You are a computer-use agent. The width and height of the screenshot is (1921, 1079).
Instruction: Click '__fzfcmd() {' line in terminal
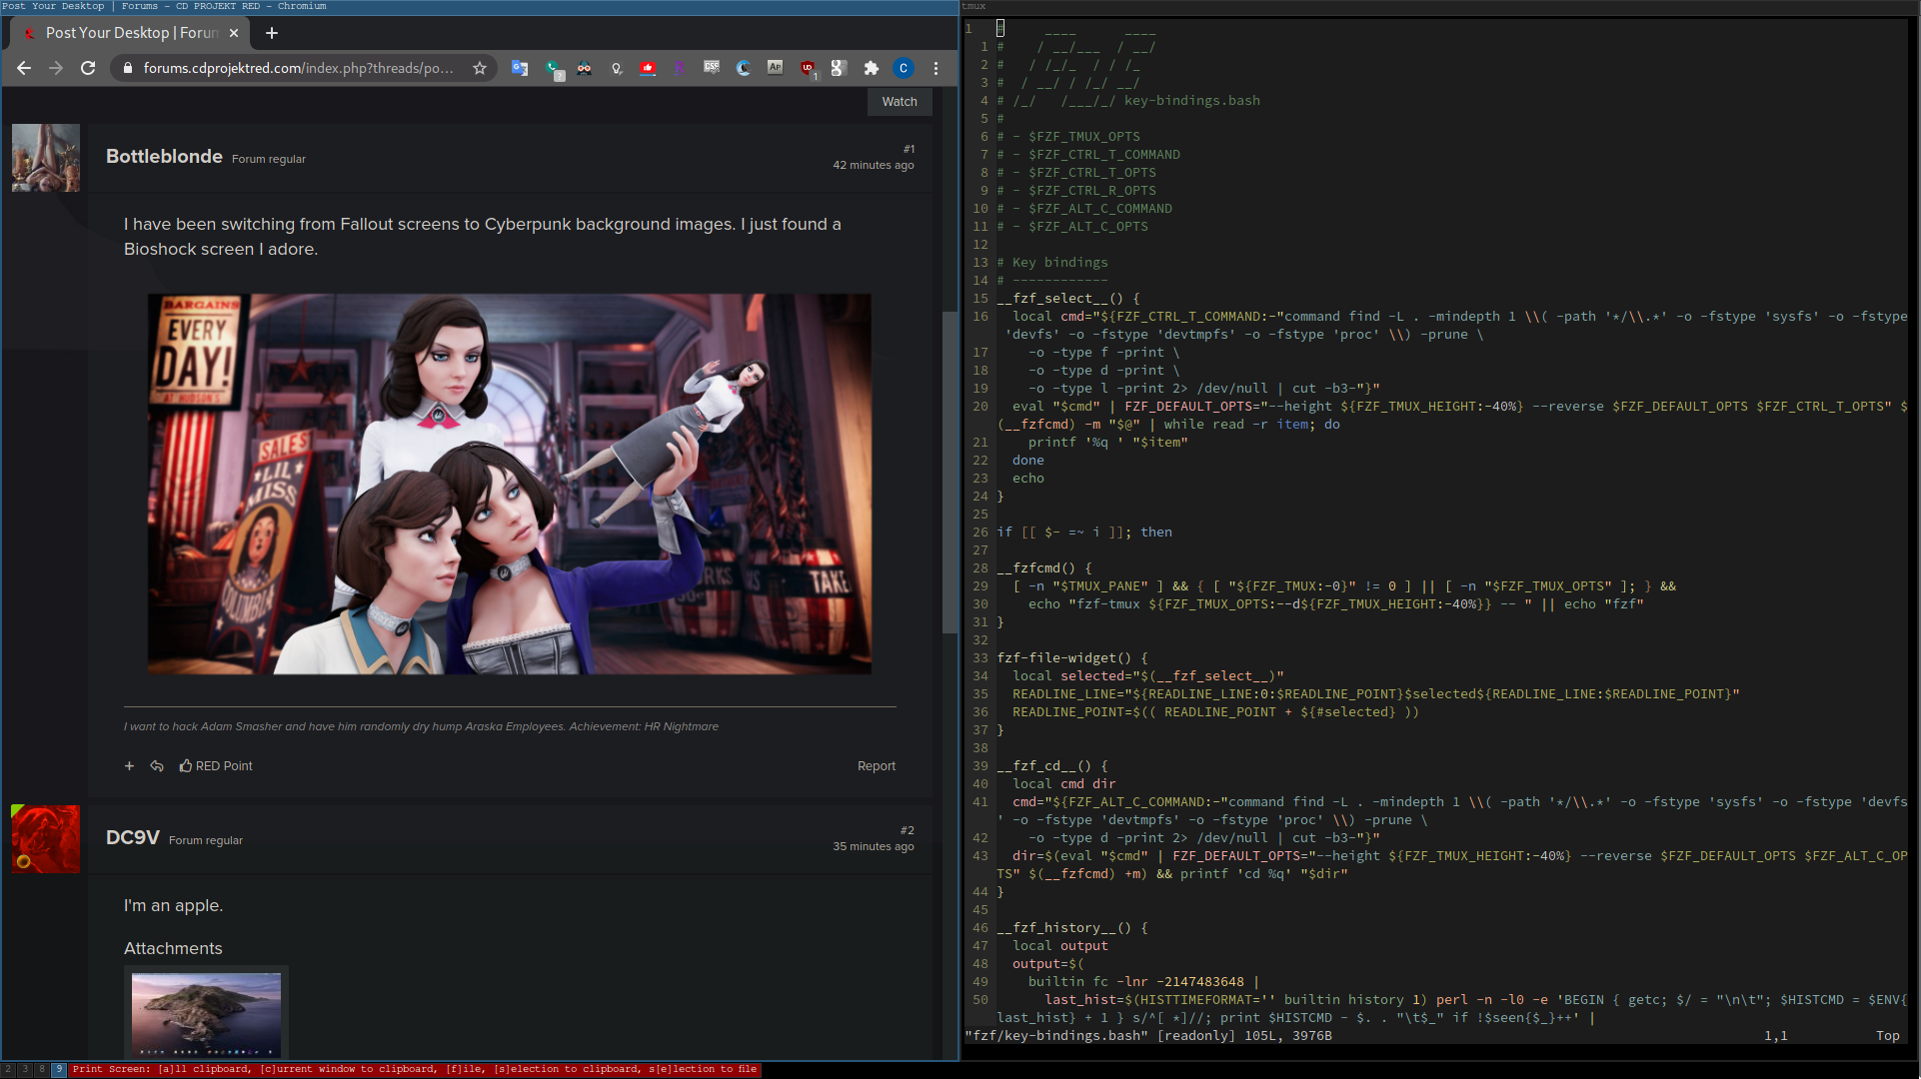click(1044, 568)
